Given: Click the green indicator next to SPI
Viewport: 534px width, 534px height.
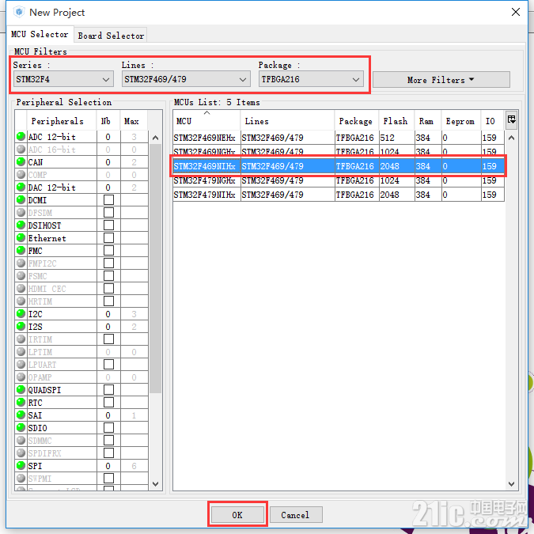Looking at the screenshot, I should coord(21,465).
